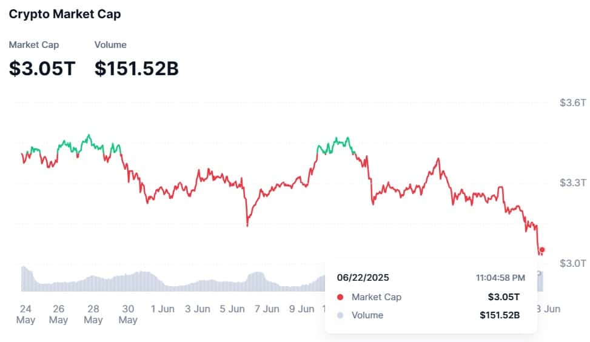Select the 5 Jun date on the x-axis
The width and height of the screenshot is (590, 342).
(x=232, y=309)
